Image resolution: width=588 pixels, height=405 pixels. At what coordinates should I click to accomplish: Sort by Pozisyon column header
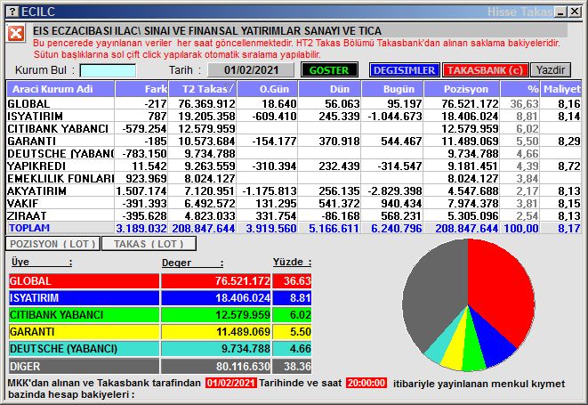462,89
